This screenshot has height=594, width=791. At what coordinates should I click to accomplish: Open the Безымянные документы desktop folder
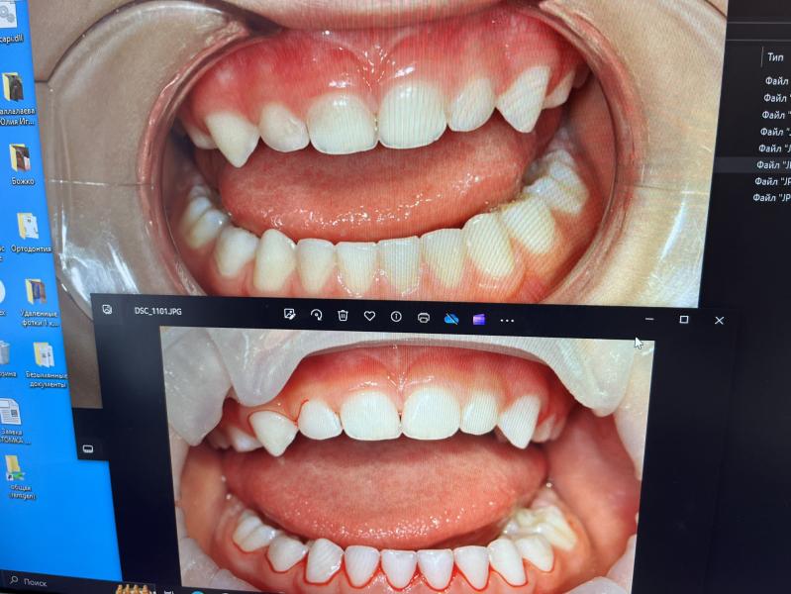[x=45, y=361]
